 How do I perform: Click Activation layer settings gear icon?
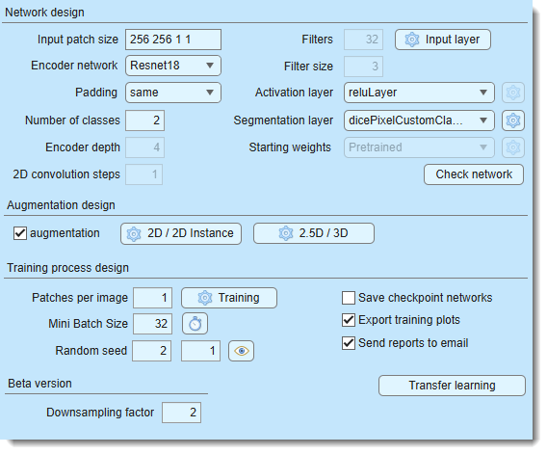[512, 93]
